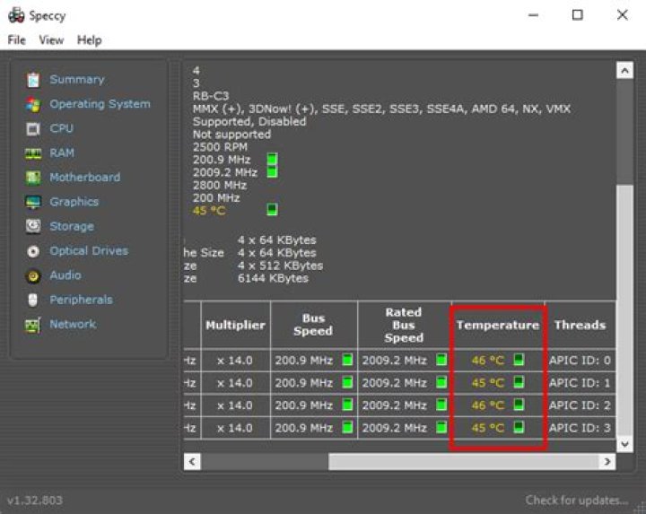The height and width of the screenshot is (514, 646).
Task: Click temperature graph icon in APIC ID: 3 row
Action: [x=519, y=427]
